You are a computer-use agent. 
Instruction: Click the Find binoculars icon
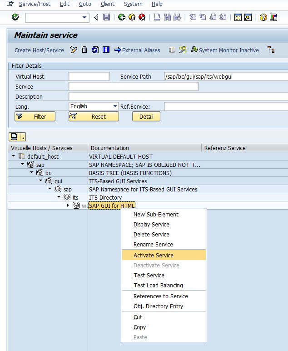coord(167,17)
